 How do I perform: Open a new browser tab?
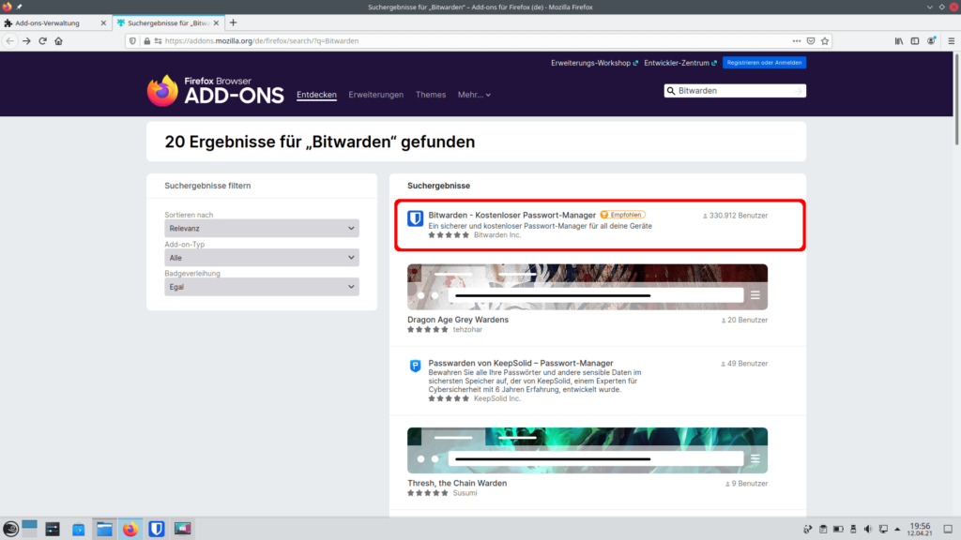point(233,22)
